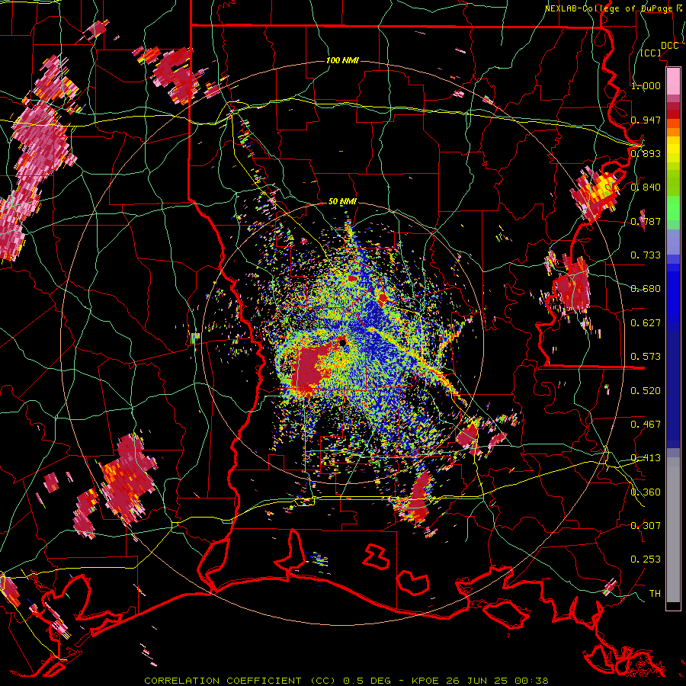This screenshot has width=686, height=686.
Task: Click the CORRELATION COEFFICIENT caption text
Action: click(223, 681)
